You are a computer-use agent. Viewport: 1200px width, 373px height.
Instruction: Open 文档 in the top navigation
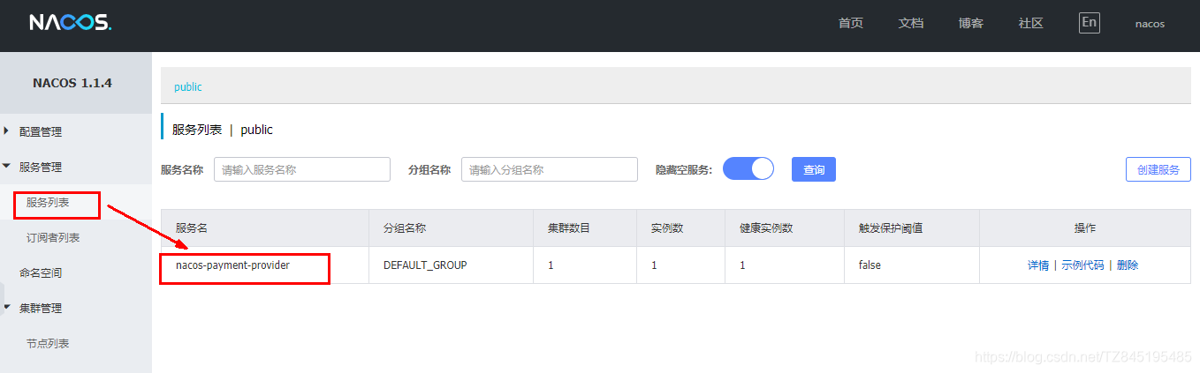pyautogui.click(x=911, y=24)
